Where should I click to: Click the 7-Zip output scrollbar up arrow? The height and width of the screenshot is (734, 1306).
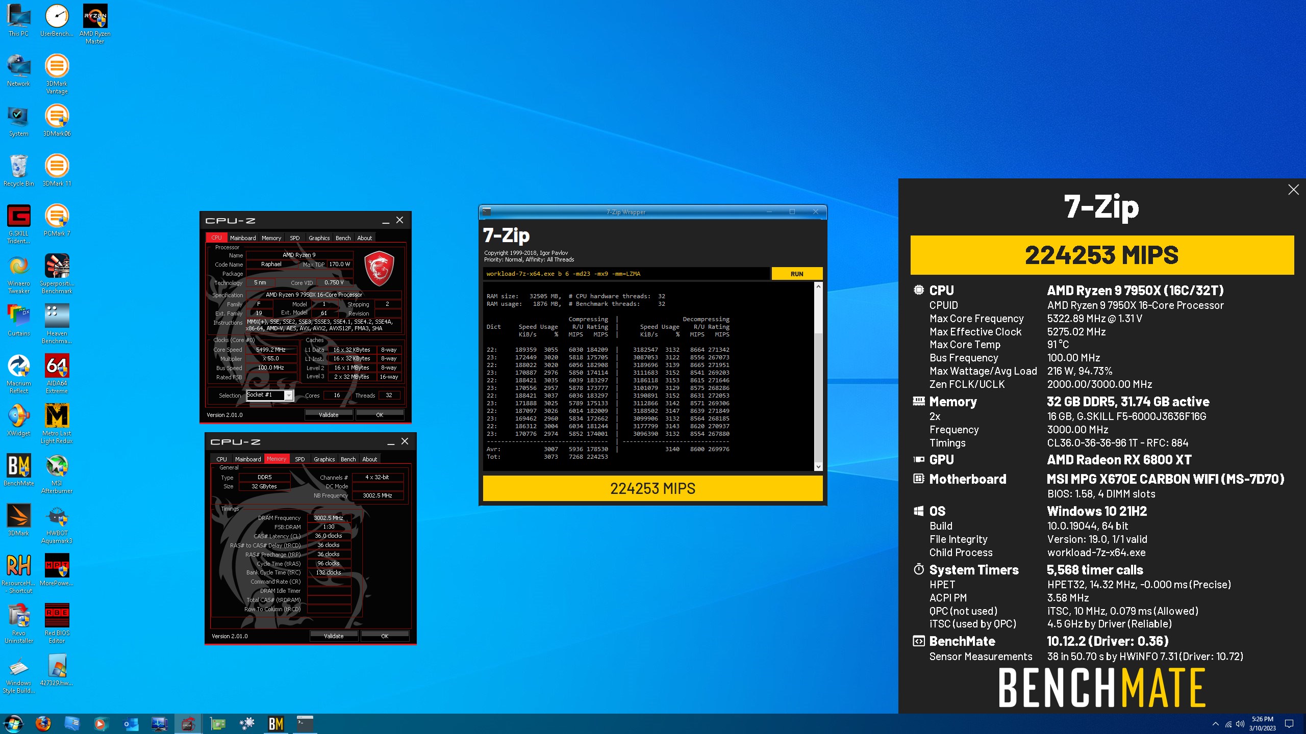(x=819, y=286)
